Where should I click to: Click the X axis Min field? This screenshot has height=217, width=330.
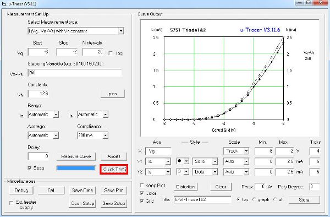264,151
